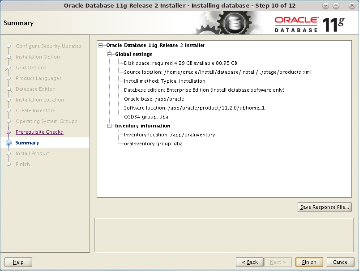This screenshot has width=359, height=271.
Task: Click the Finish button to start installation
Action: [x=309, y=262]
